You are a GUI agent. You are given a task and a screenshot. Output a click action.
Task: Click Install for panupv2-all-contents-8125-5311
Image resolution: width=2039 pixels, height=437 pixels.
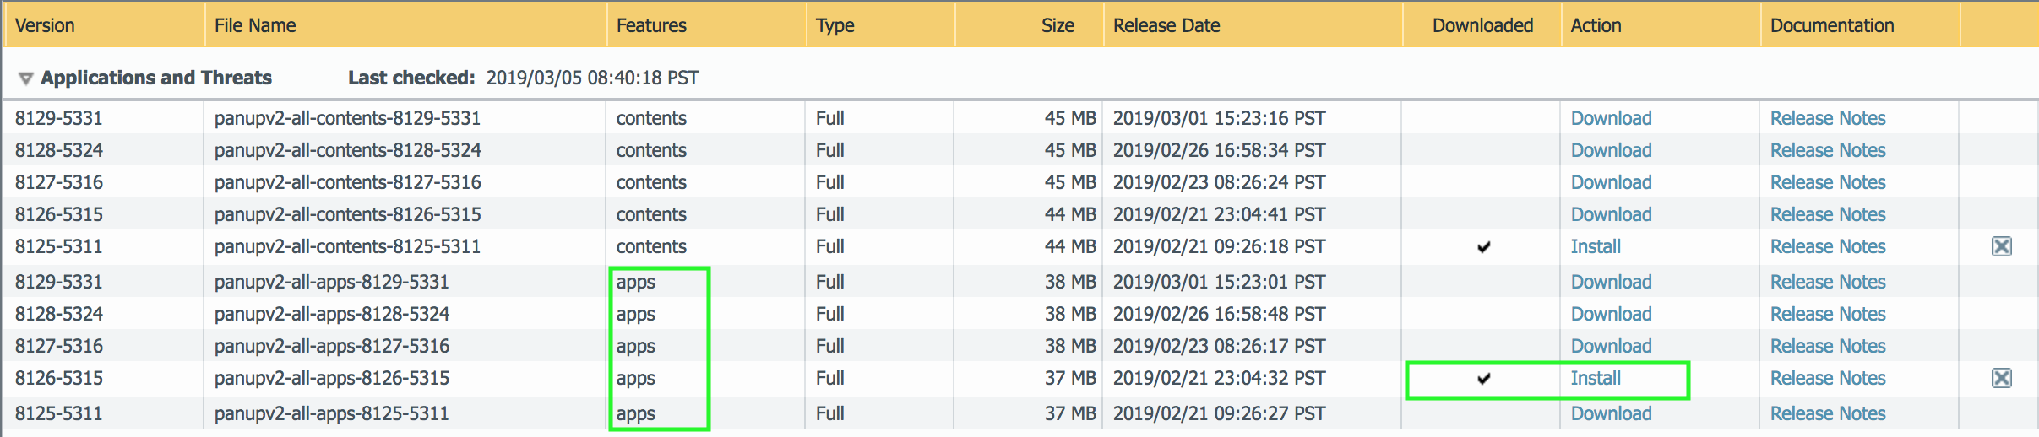[1595, 246]
